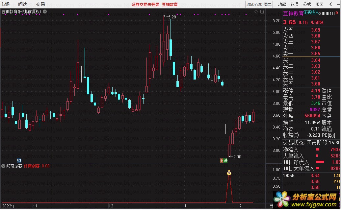Open the 交易 menu
This screenshot has height=210, width=342.
(40, 4)
